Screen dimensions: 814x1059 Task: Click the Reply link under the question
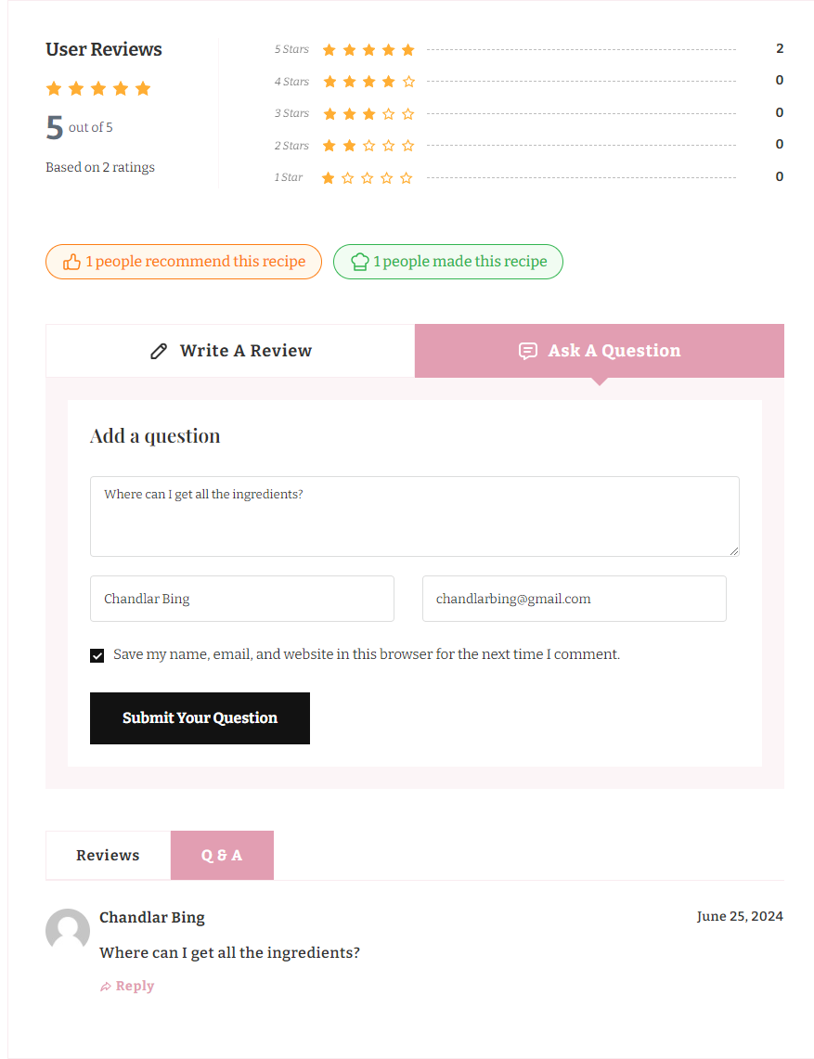pyautogui.click(x=135, y=987)
